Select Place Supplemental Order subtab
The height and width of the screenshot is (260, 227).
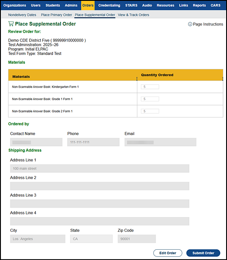[x=95, y=15]
